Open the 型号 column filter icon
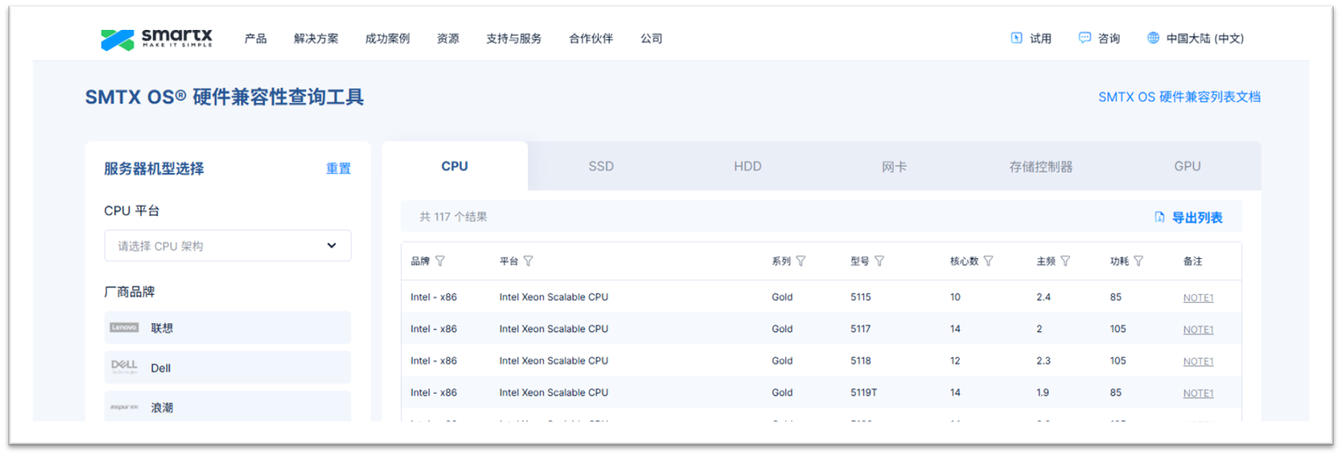The image size is (1342, 456). (x=879, y=261)
